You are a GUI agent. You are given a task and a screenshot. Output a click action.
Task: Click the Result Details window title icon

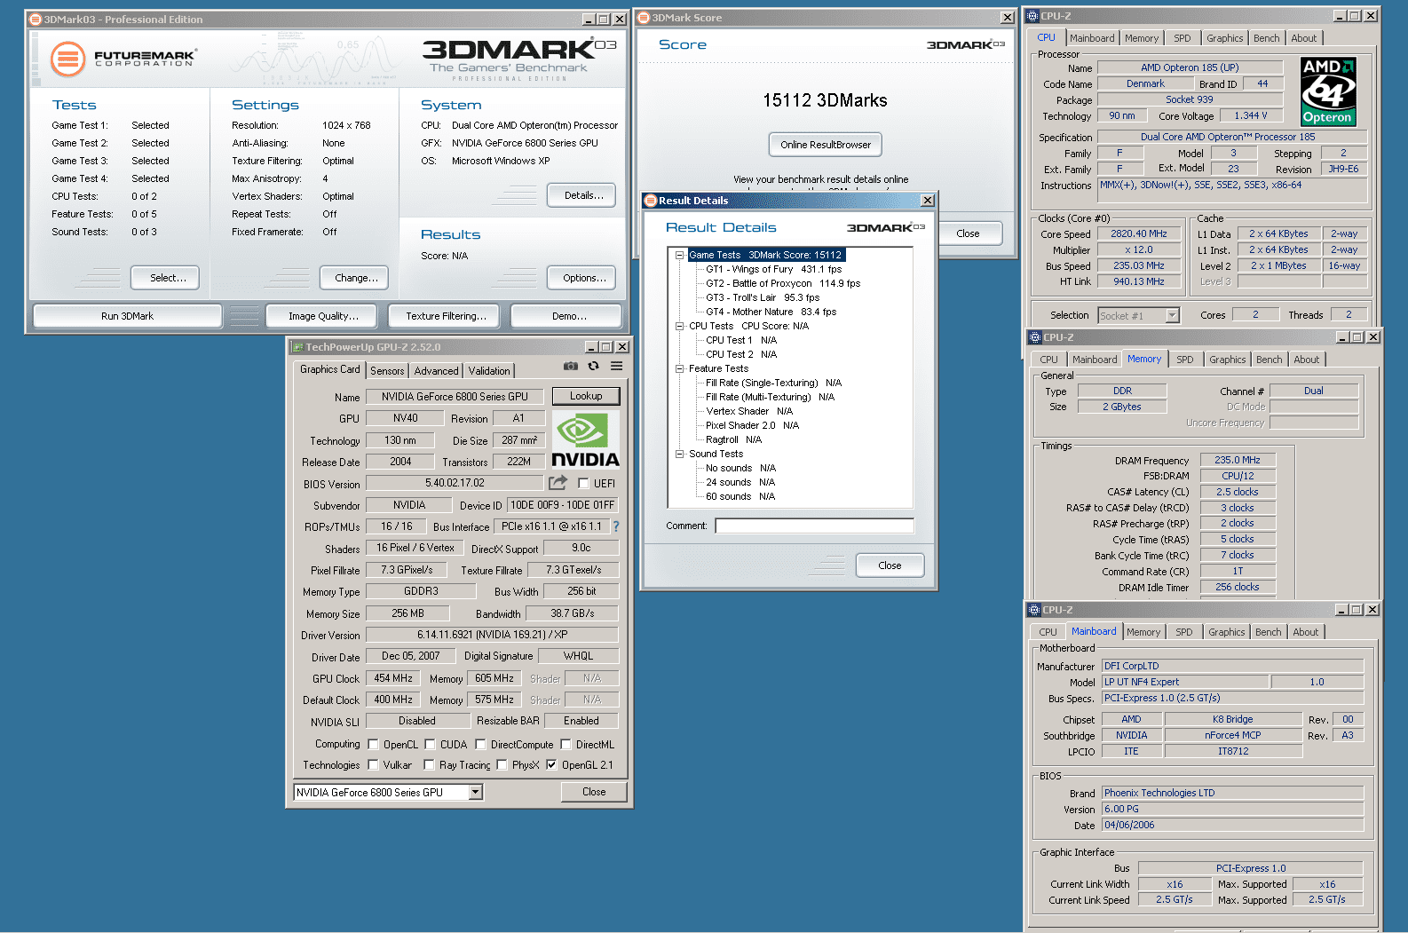coord(650,201)
